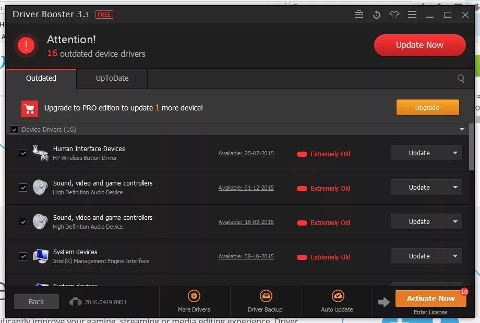Open Available: 01-12-2015 link

click(x=246, y=188)
